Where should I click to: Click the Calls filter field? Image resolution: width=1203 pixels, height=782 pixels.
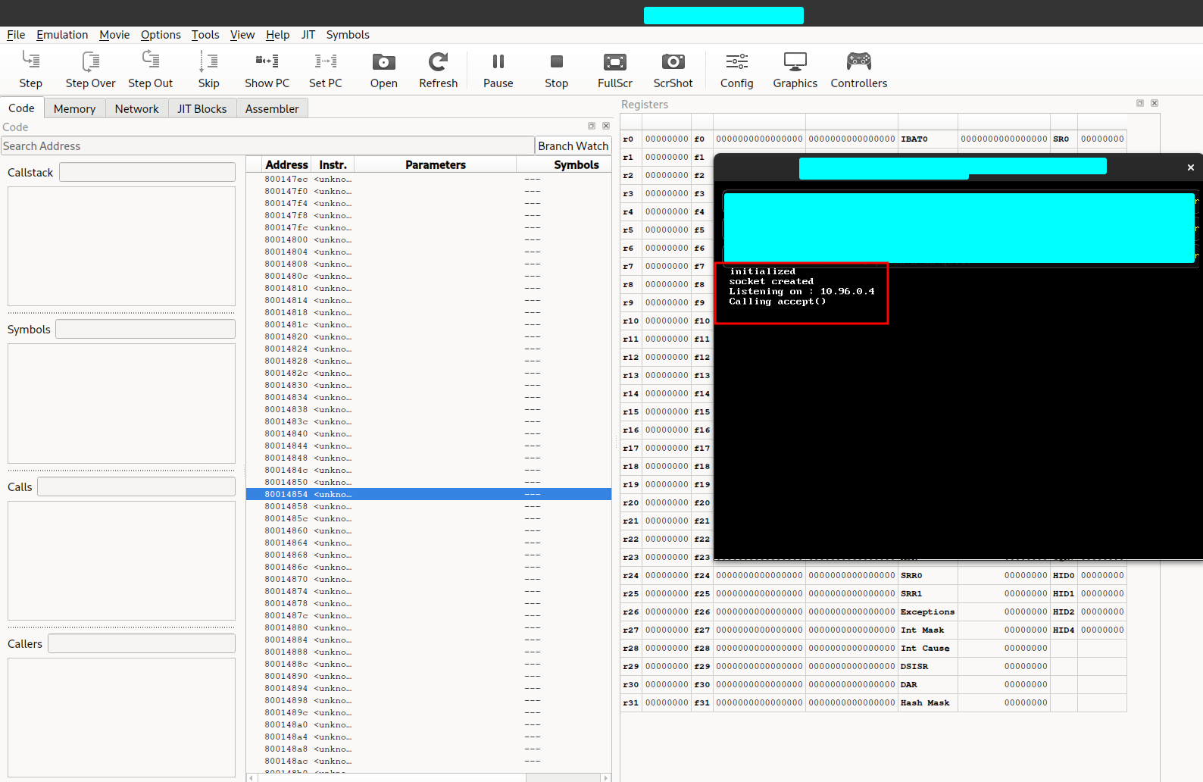point(136,486)
